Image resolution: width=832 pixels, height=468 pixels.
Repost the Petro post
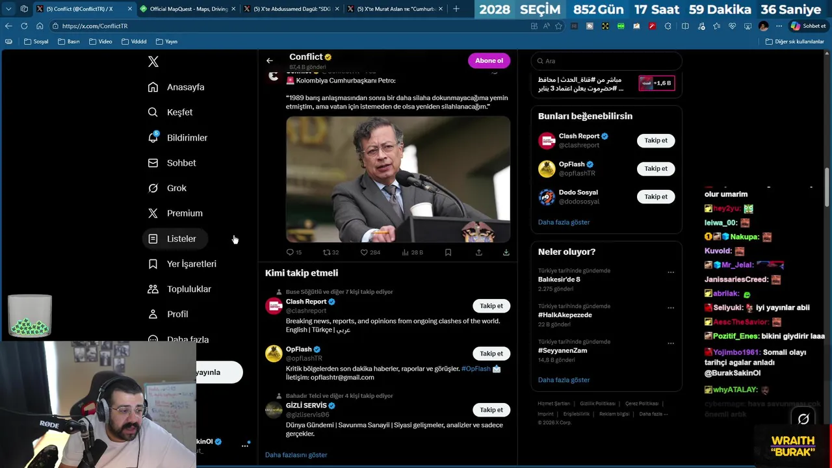point(331,252)
